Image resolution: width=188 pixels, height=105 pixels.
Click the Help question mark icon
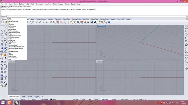click(109, 22)
